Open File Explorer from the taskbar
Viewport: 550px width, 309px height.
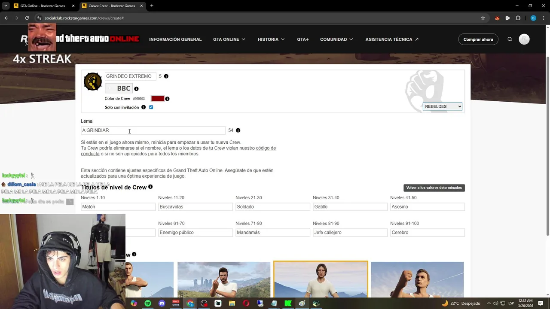point(232,303)
